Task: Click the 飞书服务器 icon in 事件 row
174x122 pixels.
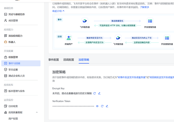Action: (85, 21)
